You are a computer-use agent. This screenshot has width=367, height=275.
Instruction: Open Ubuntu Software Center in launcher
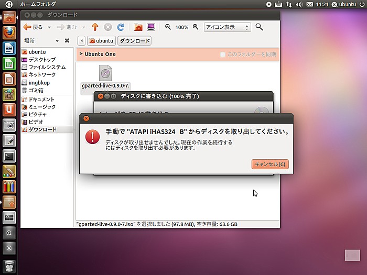click(9, 94)
